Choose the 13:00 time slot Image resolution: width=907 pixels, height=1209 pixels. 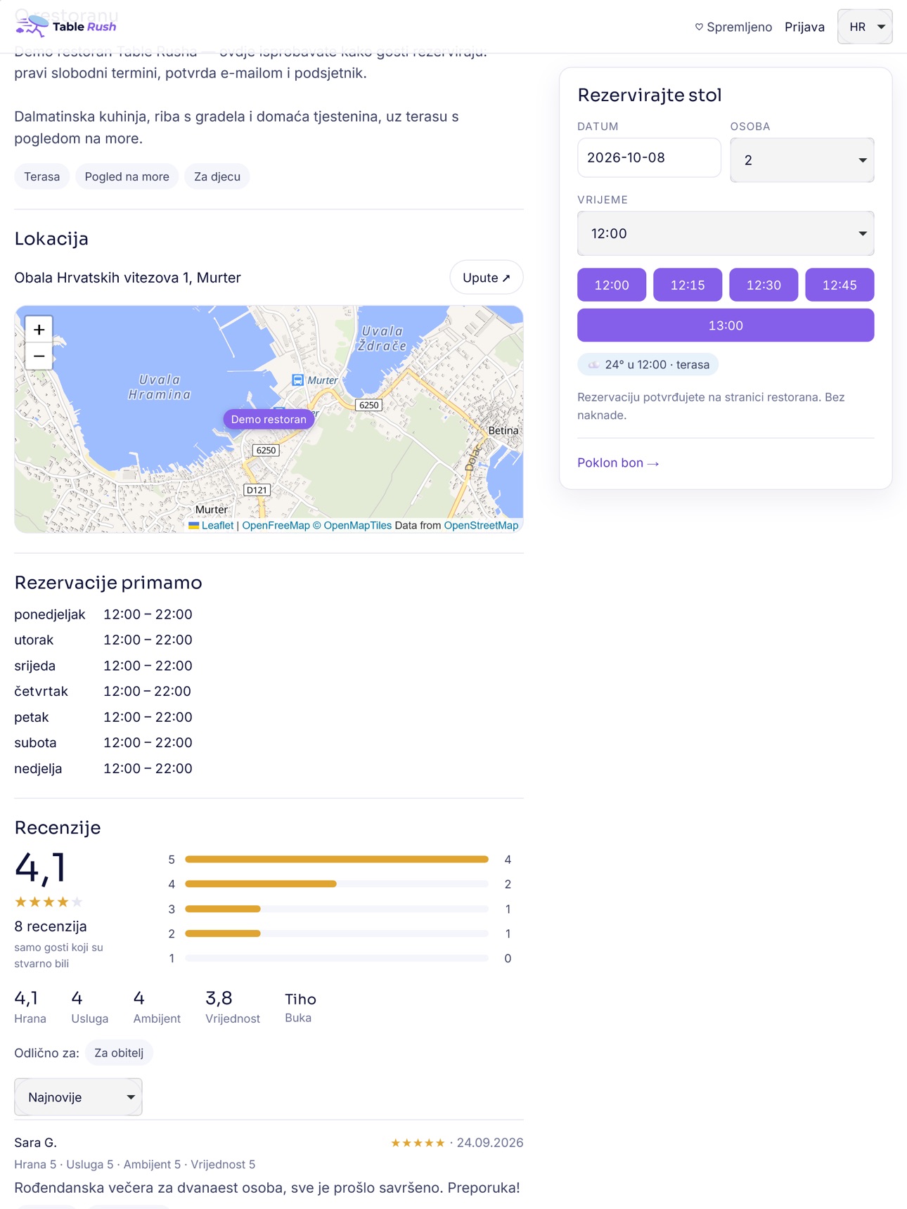(x=726, y=325)
